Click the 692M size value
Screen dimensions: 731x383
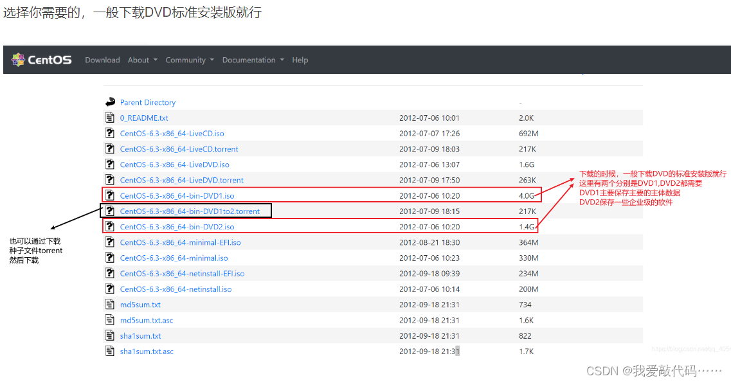(x=528, y=133)
